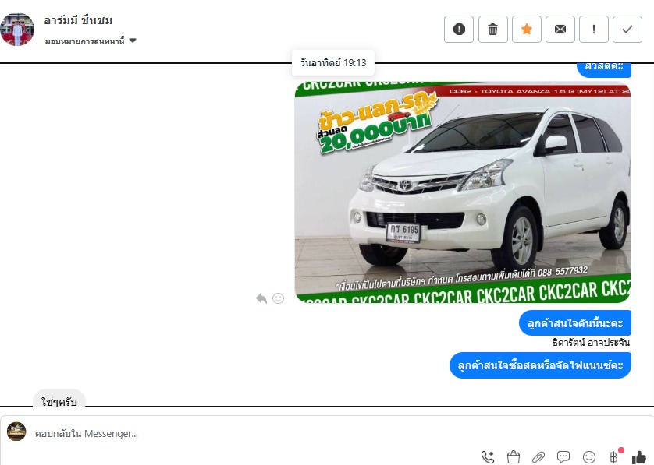Flag conversation with exclamation mark icon
The height and width of the screenshot is (465, 654).
(x=594, y=29)
